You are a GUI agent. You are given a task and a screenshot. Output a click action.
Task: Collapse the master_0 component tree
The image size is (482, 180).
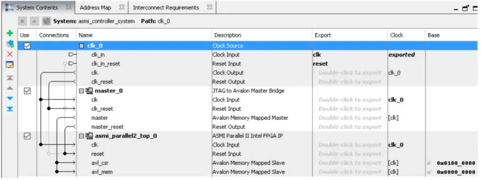tap(81, 91)
